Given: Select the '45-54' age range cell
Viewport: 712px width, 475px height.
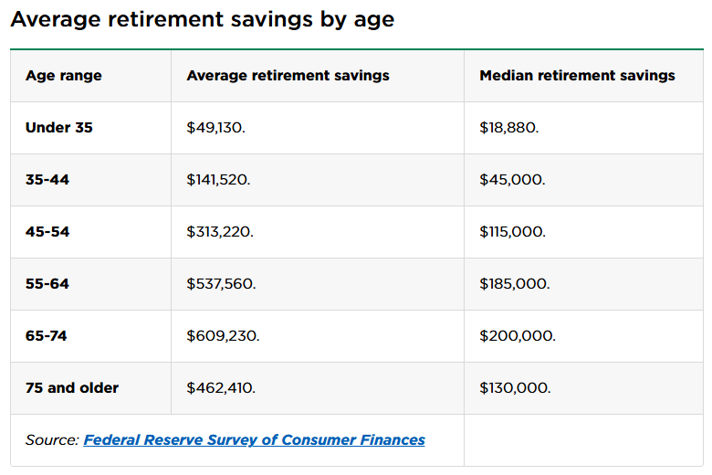Looking at the screenshot, I should 47,232.
